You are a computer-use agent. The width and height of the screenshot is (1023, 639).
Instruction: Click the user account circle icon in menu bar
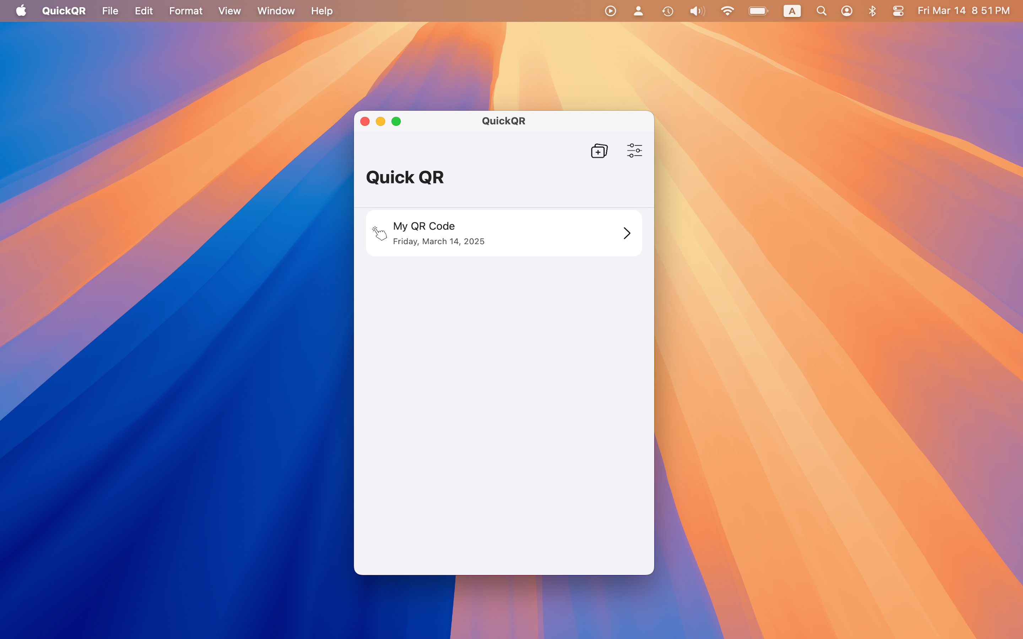coord(847,11)
